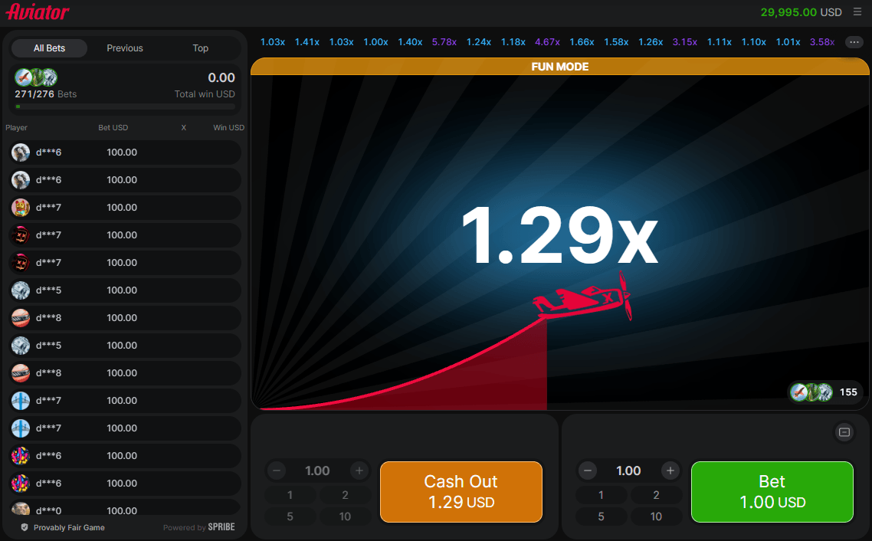Image resolution: width=872 pixels, height=541 pixels.
Task: Click the Aviator logo
Action: click(x=38, y=12)
